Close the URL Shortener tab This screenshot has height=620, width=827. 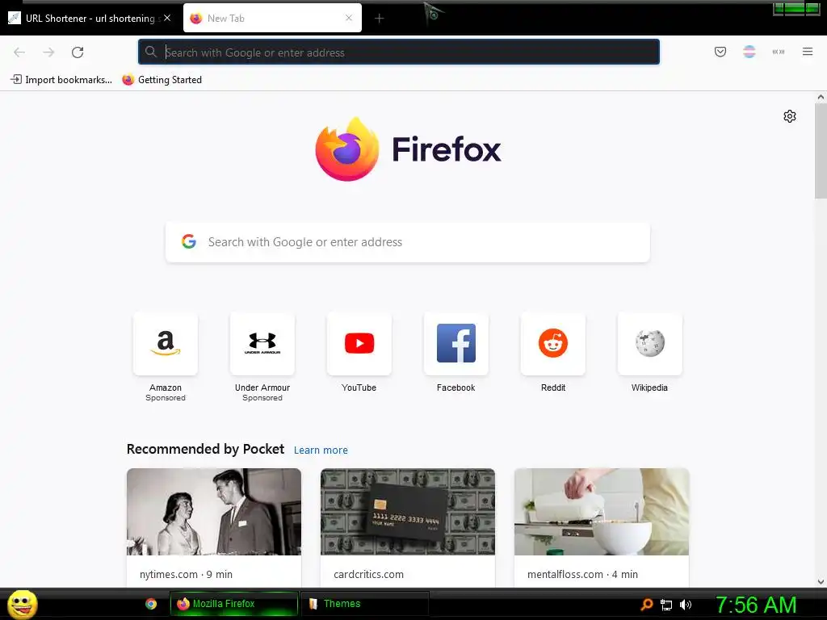click(x=167, y=18)
